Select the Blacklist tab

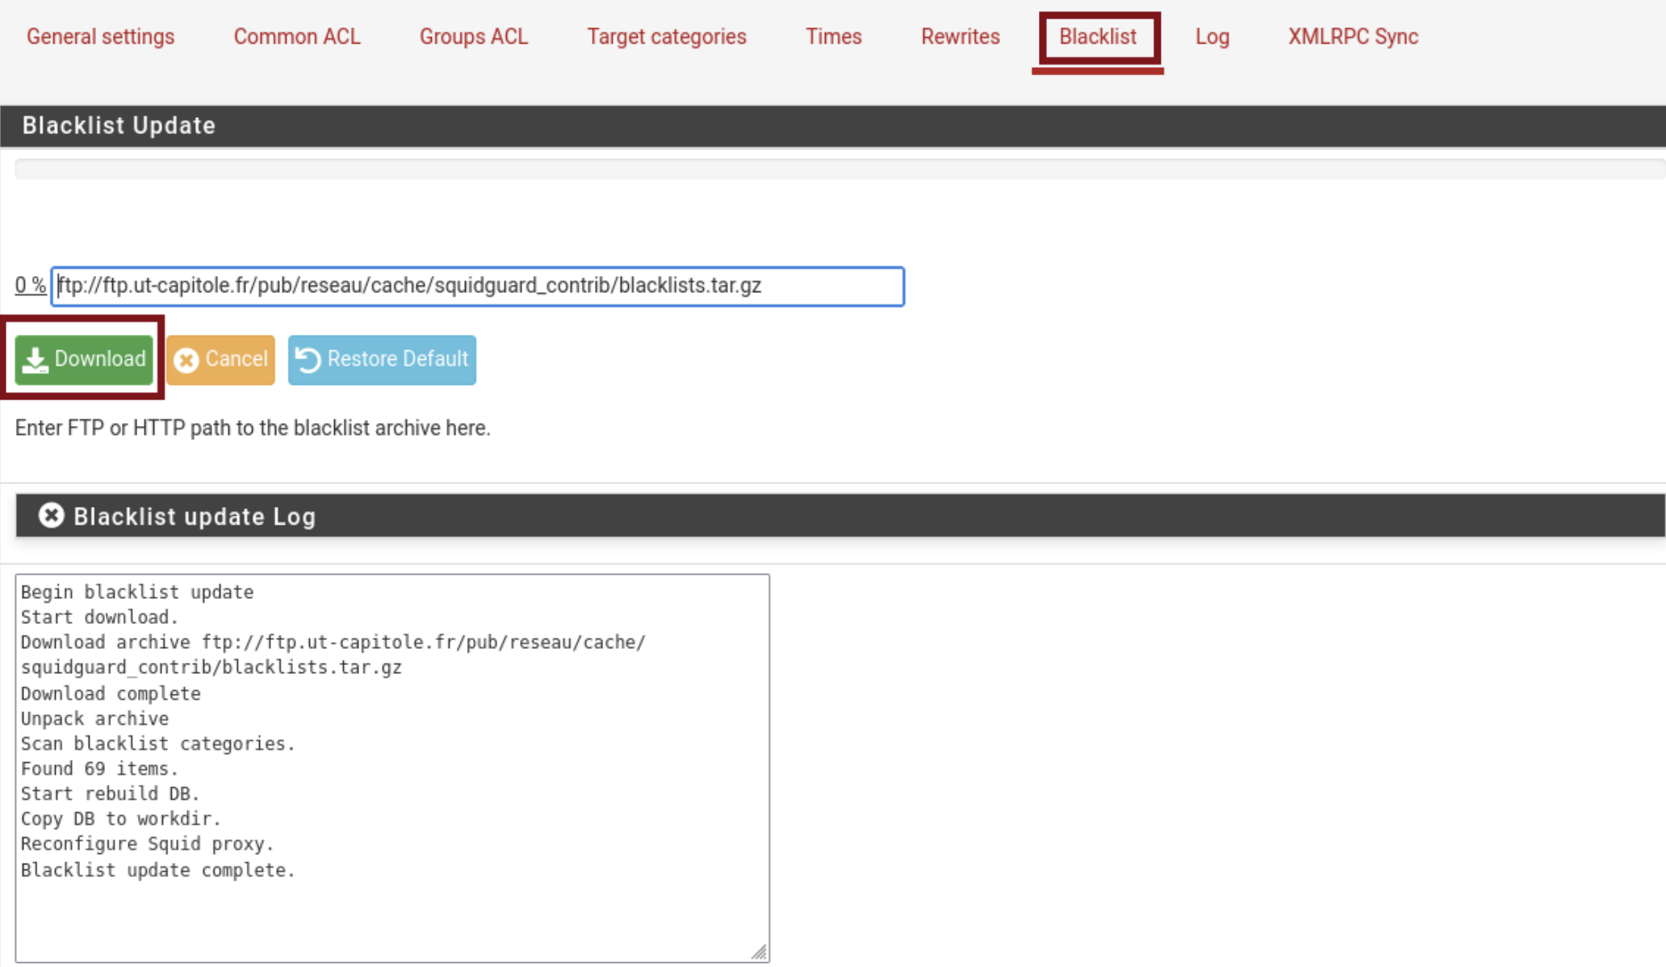[x=1097, y=36]
